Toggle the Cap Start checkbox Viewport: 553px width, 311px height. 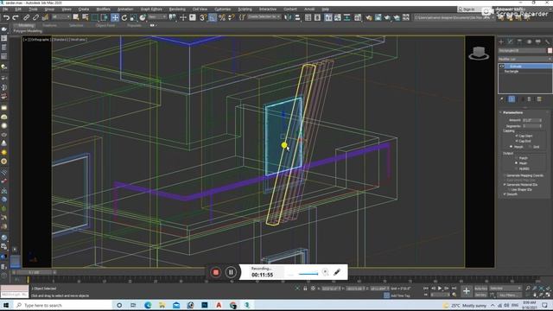(x=517, y=136)
